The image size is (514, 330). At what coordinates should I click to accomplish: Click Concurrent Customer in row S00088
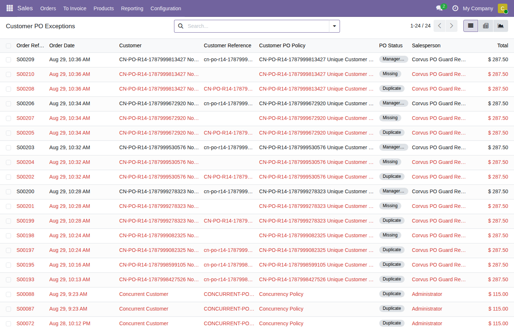tap(144, 294)
